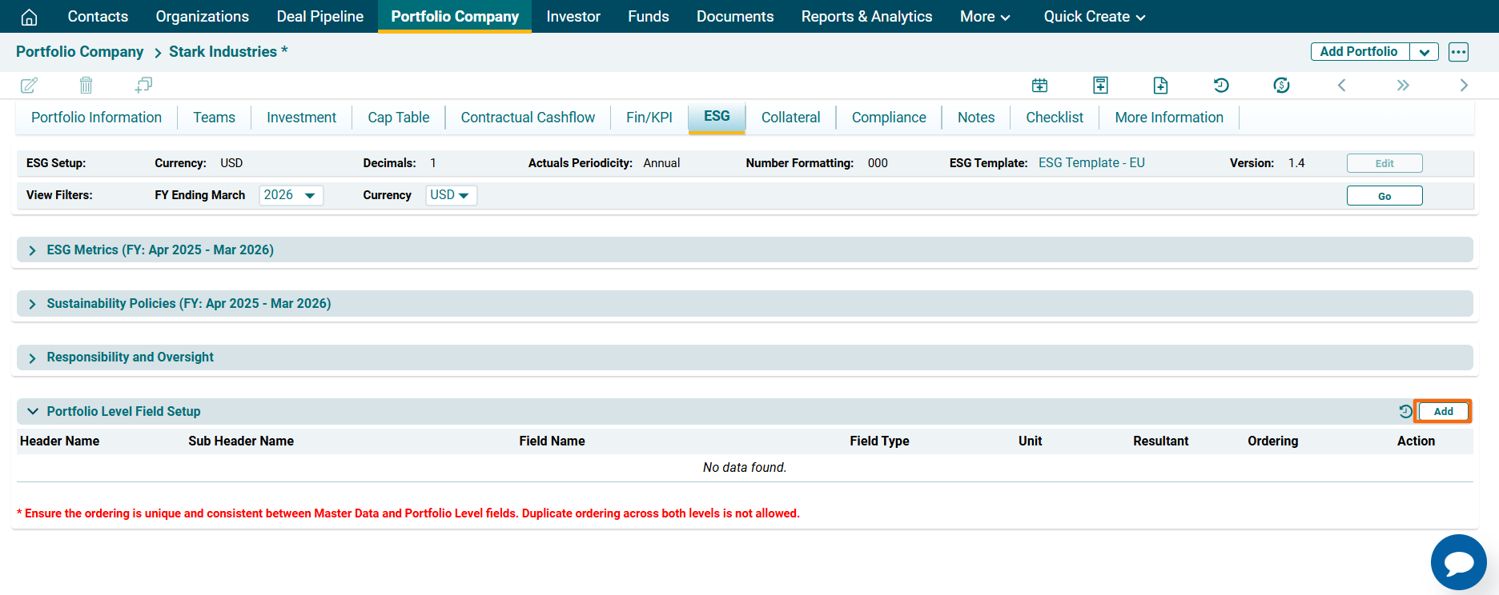1499x595 pixels.
Task: Click the home icon in navigation bar
Action: pos(29,17)
